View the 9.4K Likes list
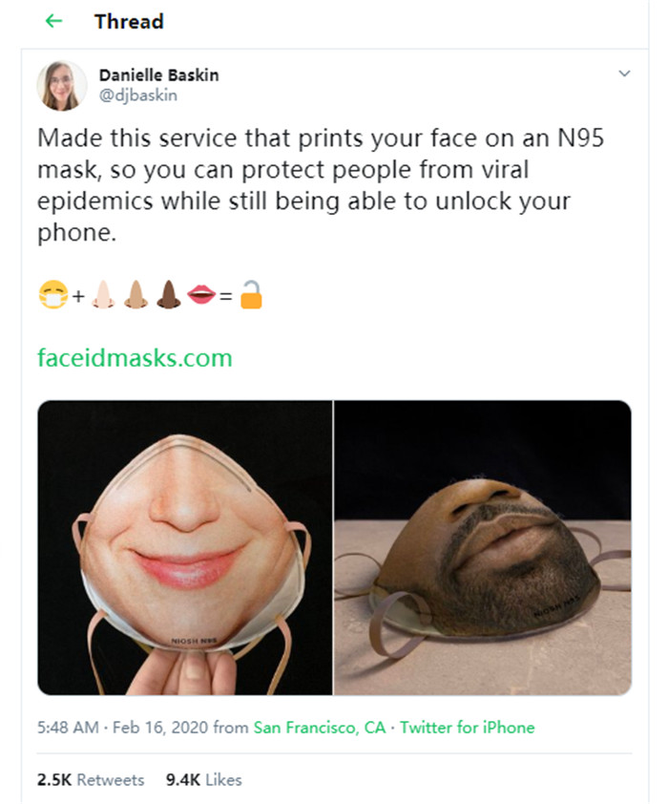The image size is (668, 804). (203, 779)
